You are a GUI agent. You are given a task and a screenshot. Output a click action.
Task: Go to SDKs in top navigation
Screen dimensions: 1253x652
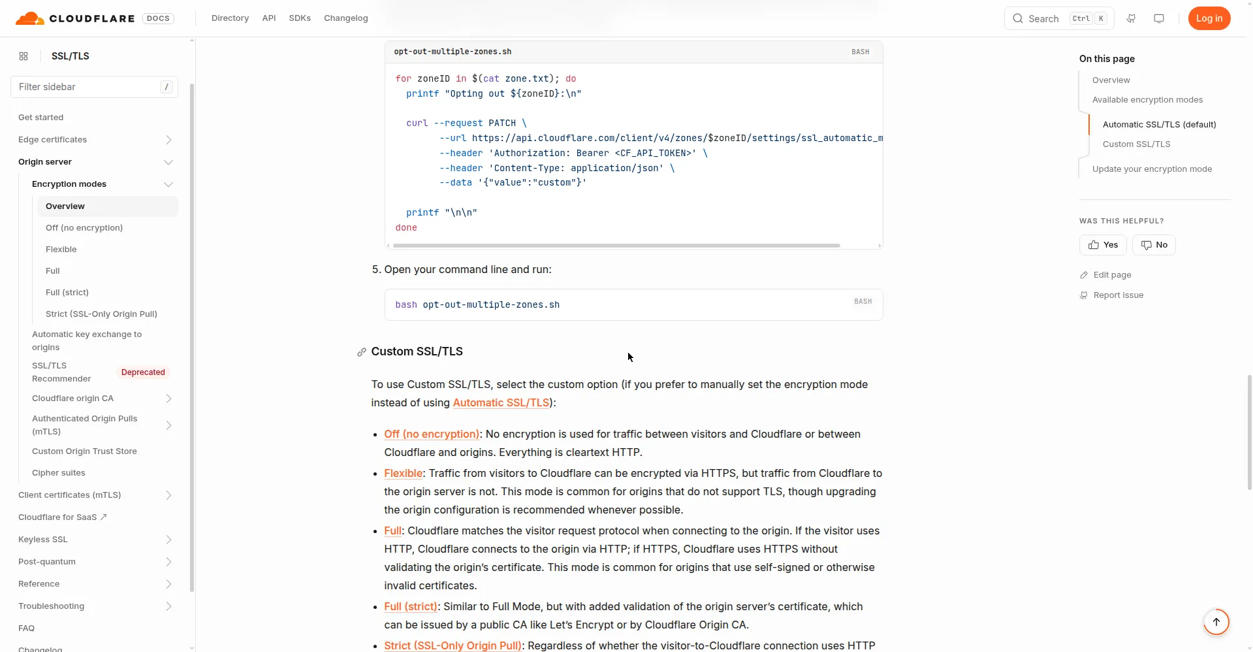(x=300, y=18)
